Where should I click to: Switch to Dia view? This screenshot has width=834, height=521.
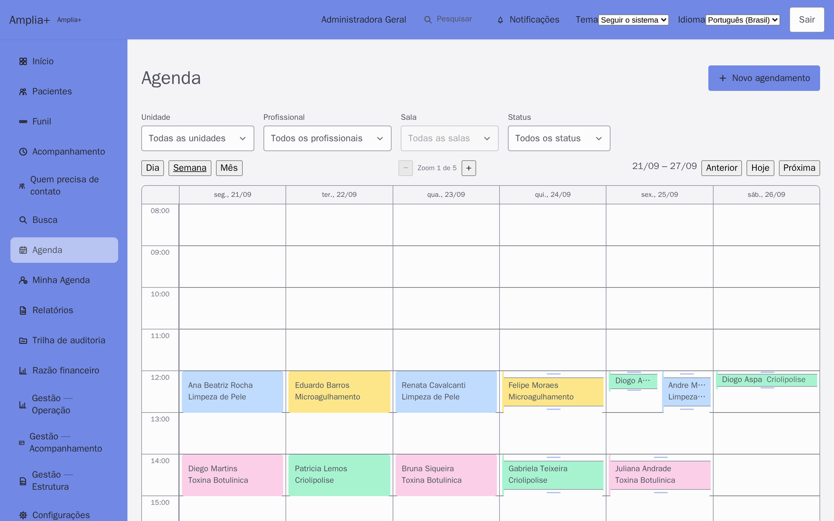pyautogui.click(x=153, y=168)
